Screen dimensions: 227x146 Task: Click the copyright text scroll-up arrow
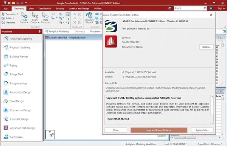pos(212,97)
